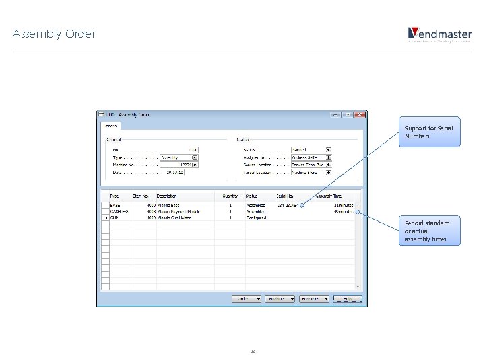Screen dimensions: 485x363
Task: Click grid scrollbar up arrow
Action: click(358, 205)
